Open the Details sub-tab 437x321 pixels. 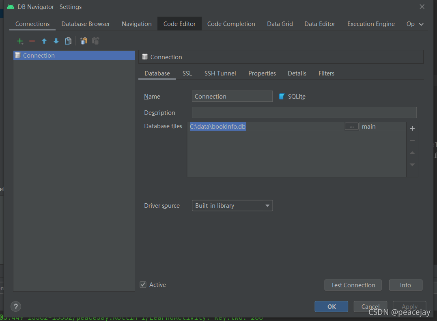coord(297,73)
